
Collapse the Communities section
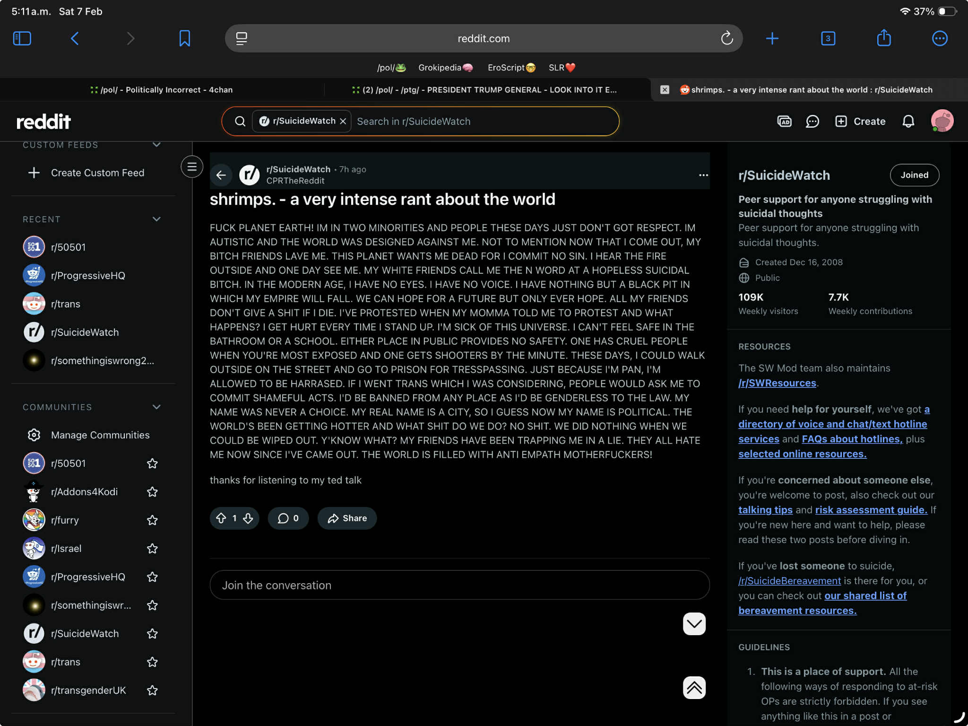[156, 407]
